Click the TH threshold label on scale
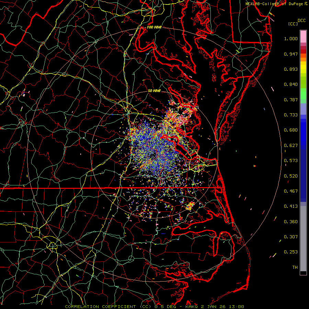Viewport: 309px width, 309px height. (295, 267)
